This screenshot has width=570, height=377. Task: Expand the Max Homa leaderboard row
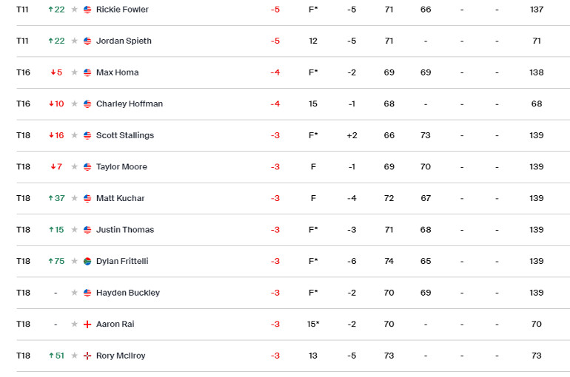pos(293,72)
